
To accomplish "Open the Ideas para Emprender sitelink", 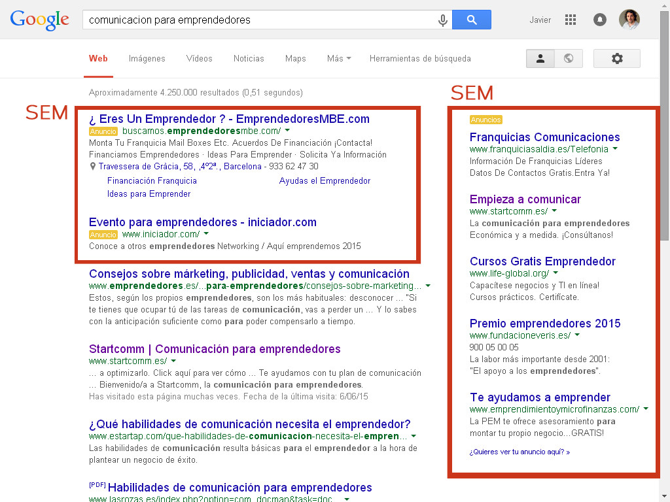I will pyautogui.click(x=149, y=193).
